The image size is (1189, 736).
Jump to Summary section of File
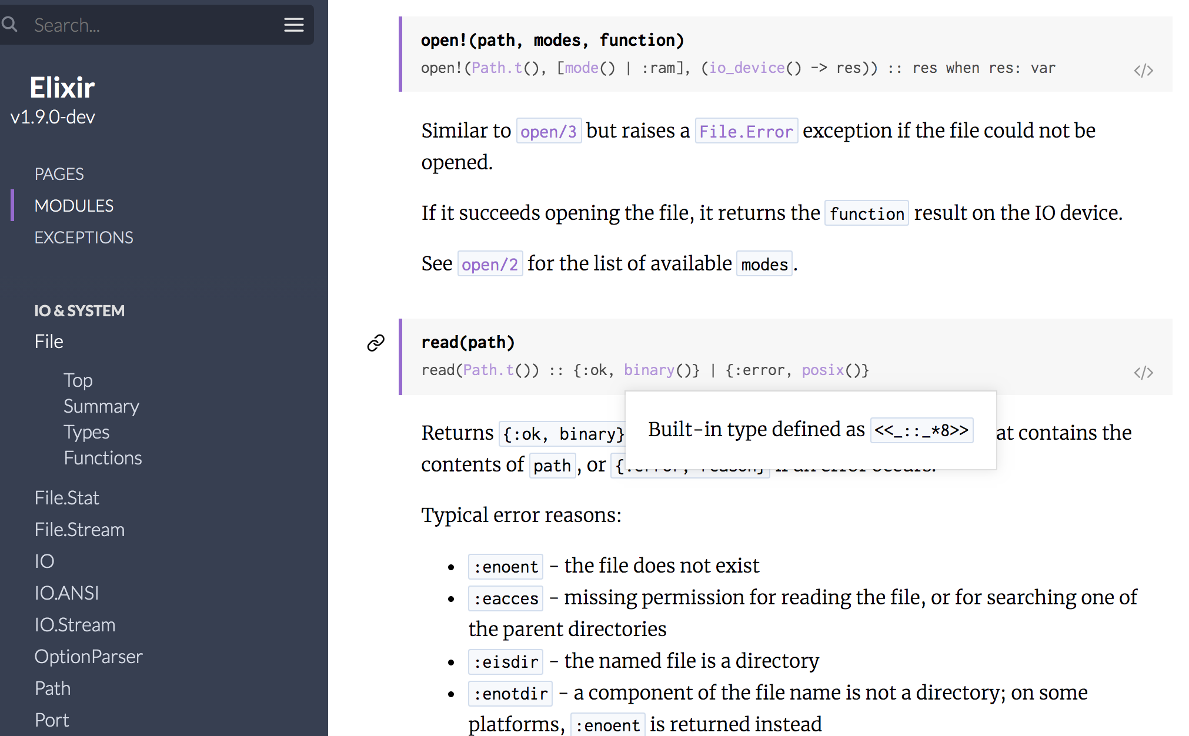pos(101,406)
